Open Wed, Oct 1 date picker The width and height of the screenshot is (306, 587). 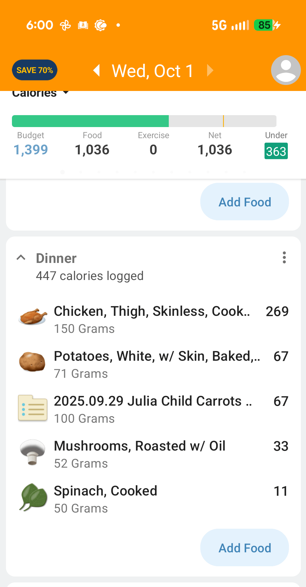tap(153, 70)
